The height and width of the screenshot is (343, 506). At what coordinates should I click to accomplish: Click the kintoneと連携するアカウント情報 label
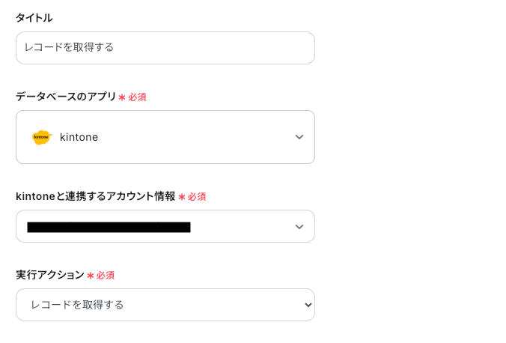pyautogui.click(x=95, y=196)
